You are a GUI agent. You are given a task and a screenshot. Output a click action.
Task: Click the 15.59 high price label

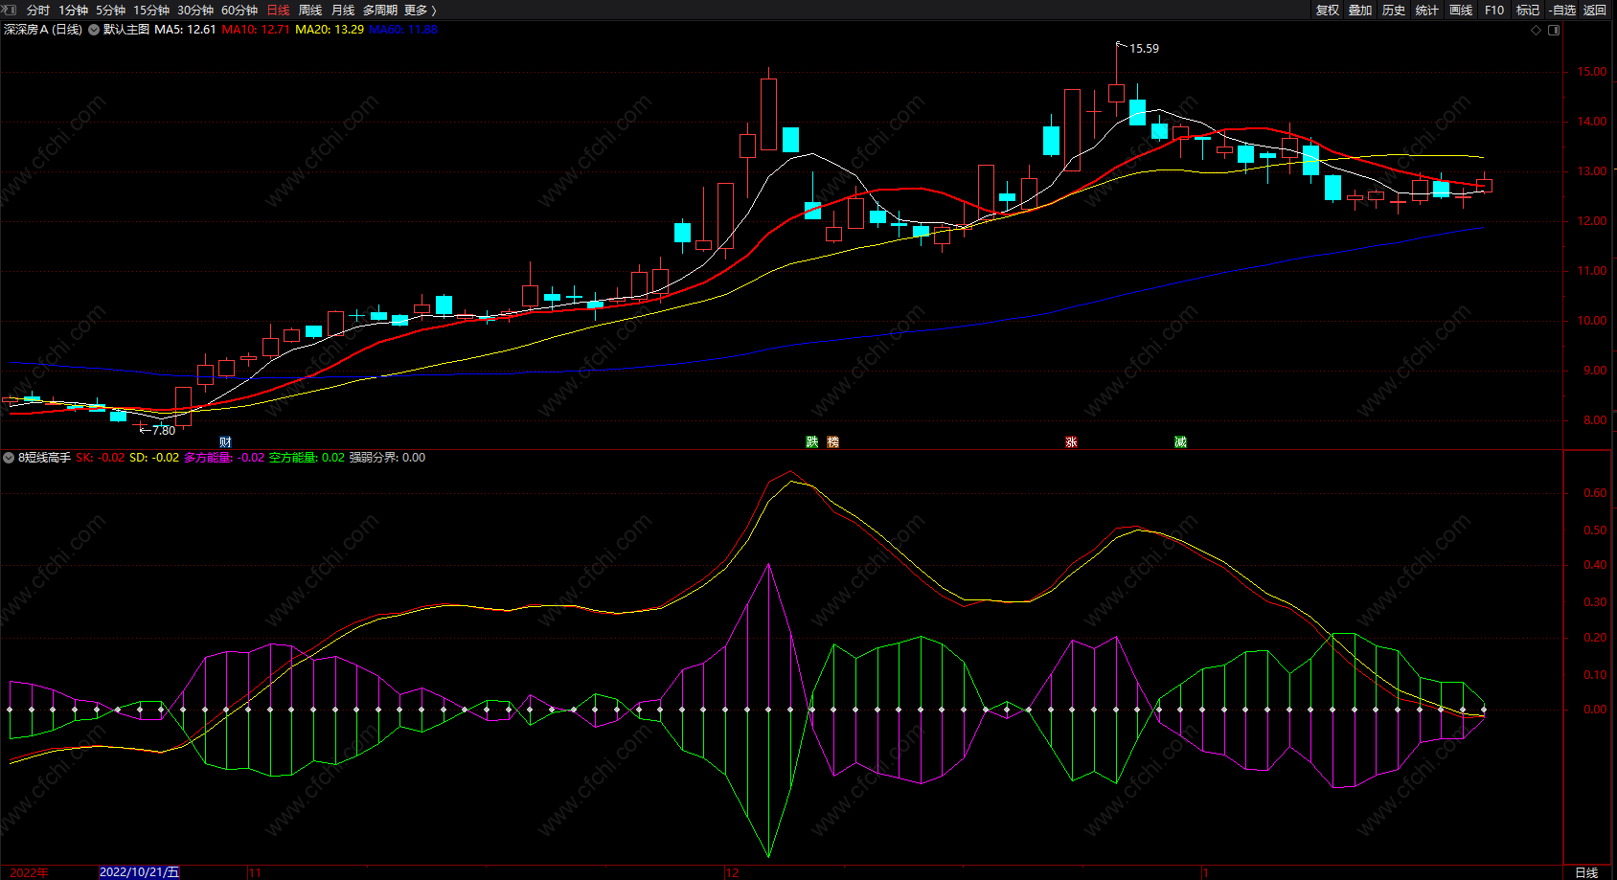point(1144,49)
